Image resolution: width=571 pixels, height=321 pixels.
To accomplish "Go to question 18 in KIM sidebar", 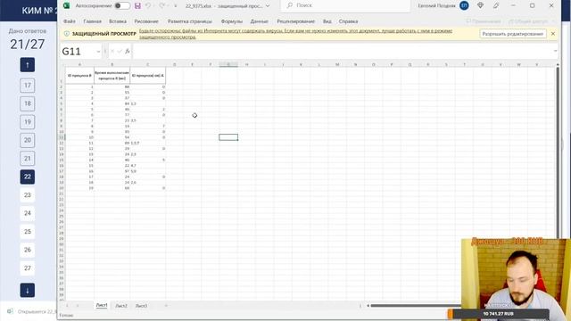I will [28, 103].
